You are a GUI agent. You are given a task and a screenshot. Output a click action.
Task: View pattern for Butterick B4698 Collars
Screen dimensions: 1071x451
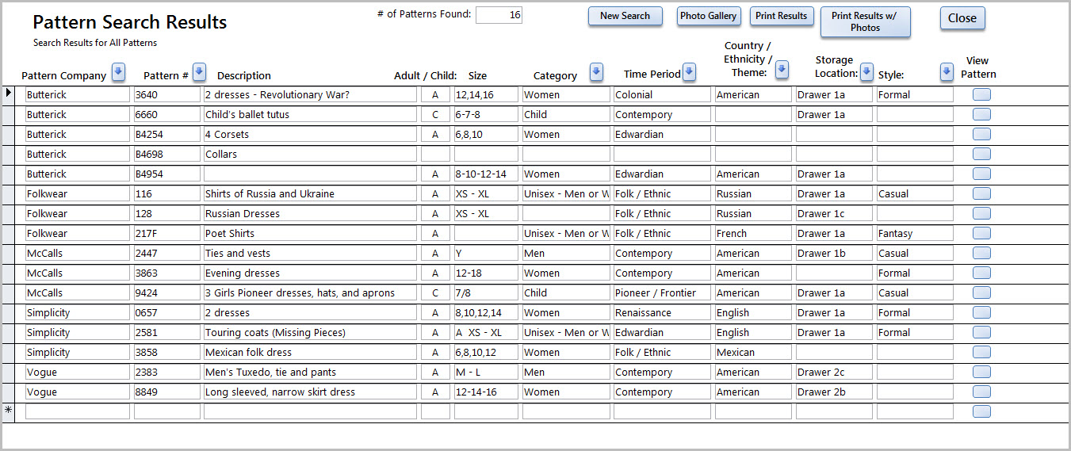coord(981,155)
